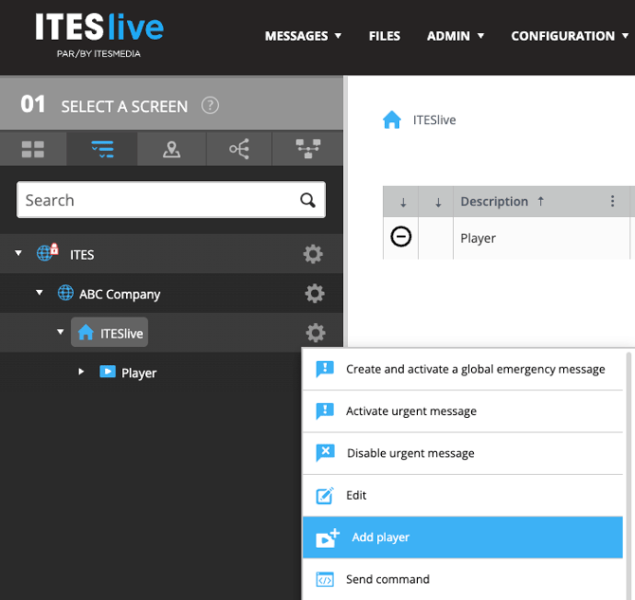The image size is (635, 600).
Task: Click the first down-arrow column header
Action: coord(403,202)
